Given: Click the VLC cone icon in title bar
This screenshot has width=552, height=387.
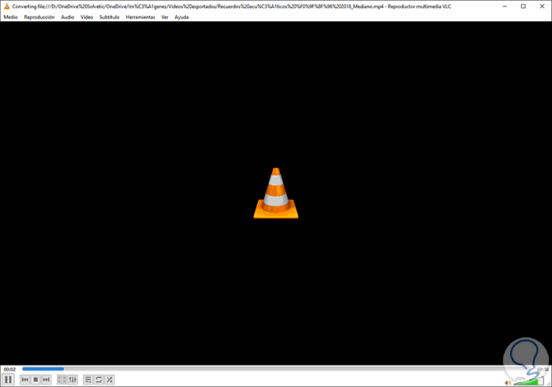Looking at the screenshot, I should pyautogui.click(x=6, y=6).
